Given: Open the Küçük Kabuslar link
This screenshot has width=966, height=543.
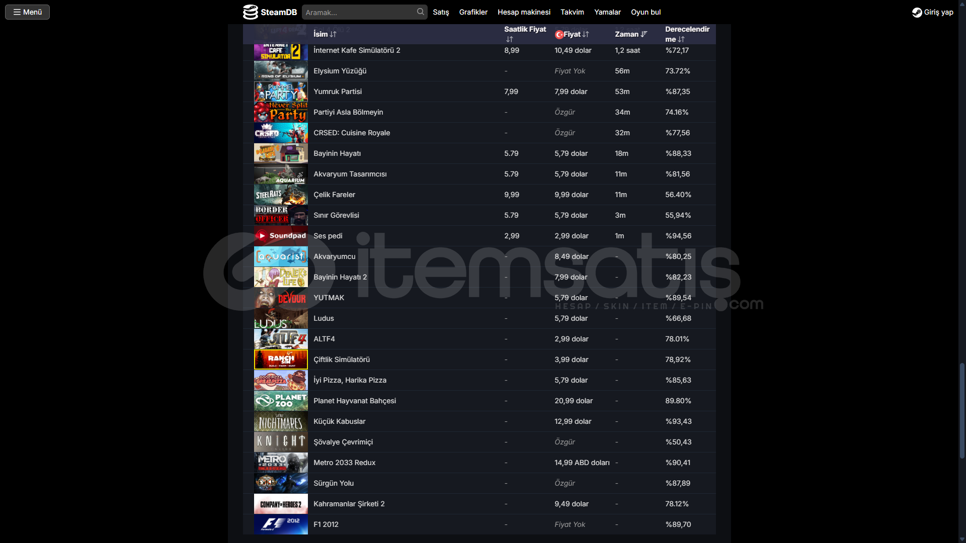Looking at the screenshot, I should coord(339,421).
